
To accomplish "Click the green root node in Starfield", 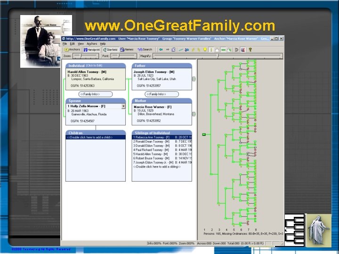I will pyautogui.click(x=204, y=135).
